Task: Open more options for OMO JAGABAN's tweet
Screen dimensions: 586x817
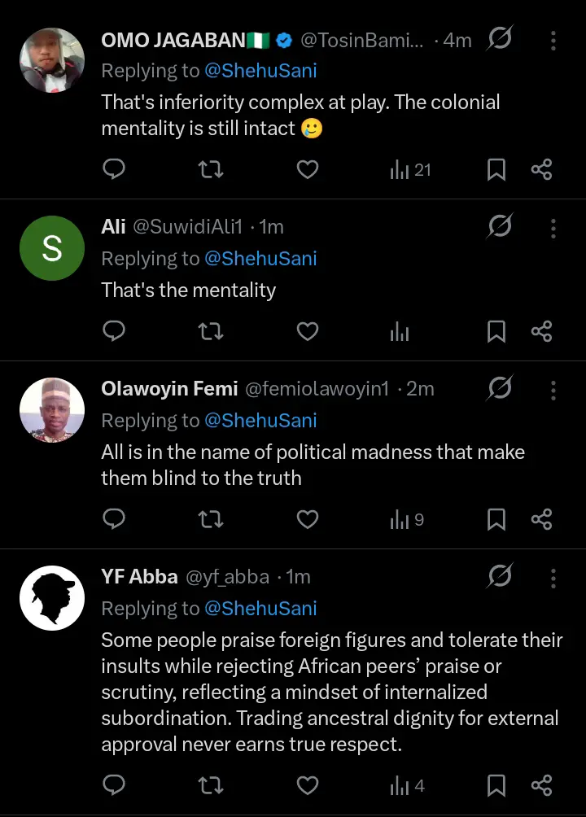Action: (x=553, y=41)
